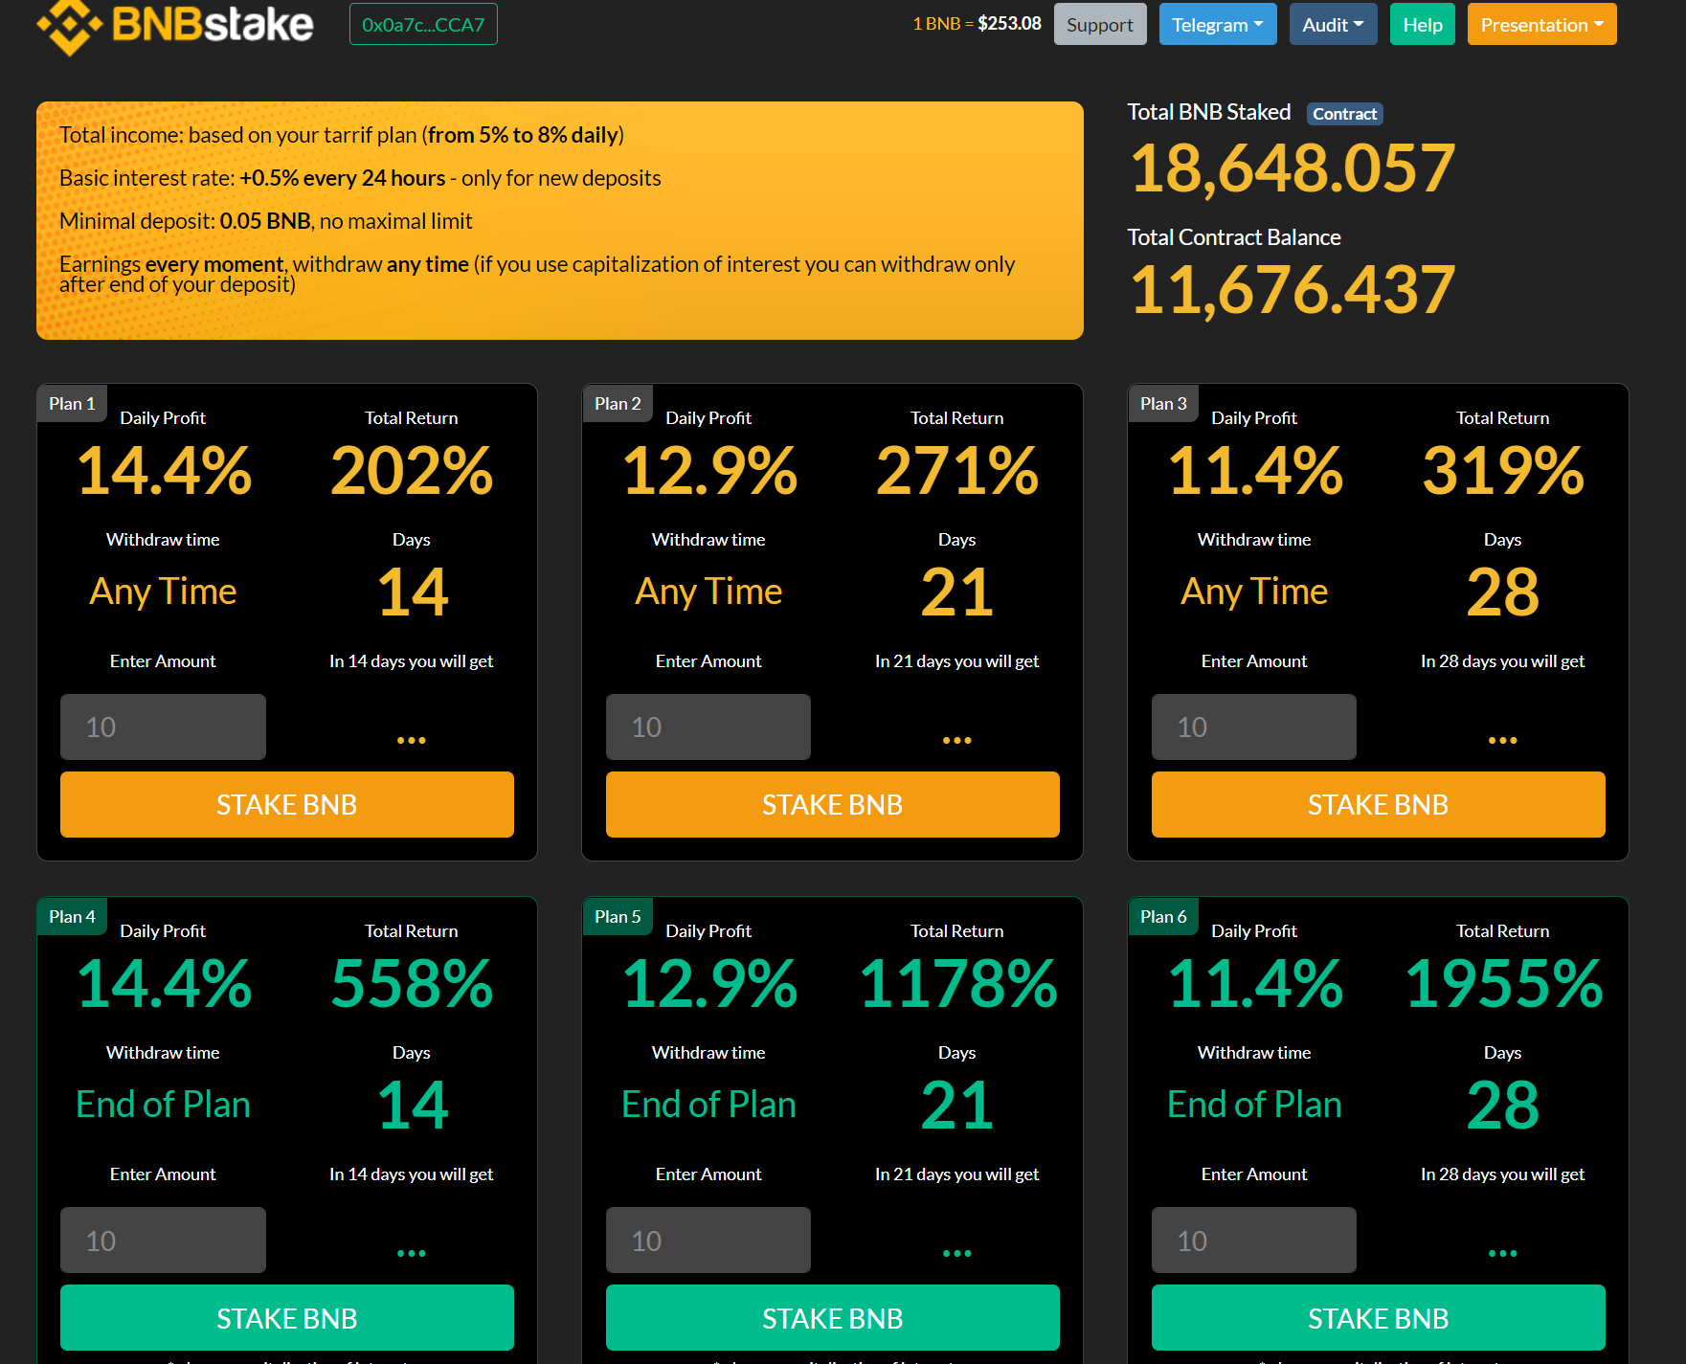The image size is (1686, 1364).
Task: Select the Plan 4 label tab
Action: tap(73, 917)
